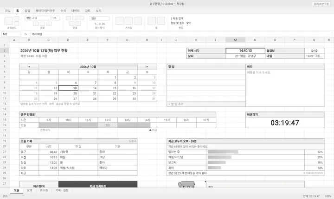Select calendar date 20
This screenshot has width=334, height=199.
(68, 93)
